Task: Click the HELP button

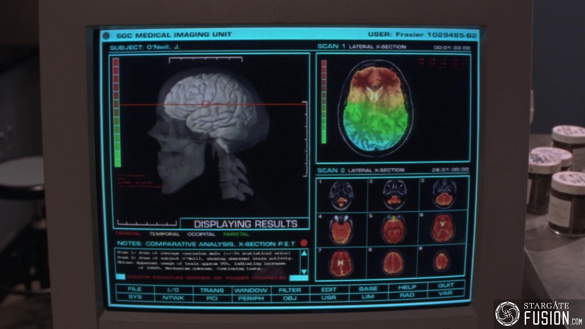Action: click(407, 287)
